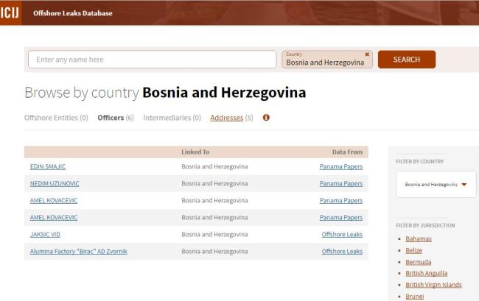Image resolution: width=479 pixels, height=301 pixels.
Task: Select the Officers (6) tab
Action: 114,118
